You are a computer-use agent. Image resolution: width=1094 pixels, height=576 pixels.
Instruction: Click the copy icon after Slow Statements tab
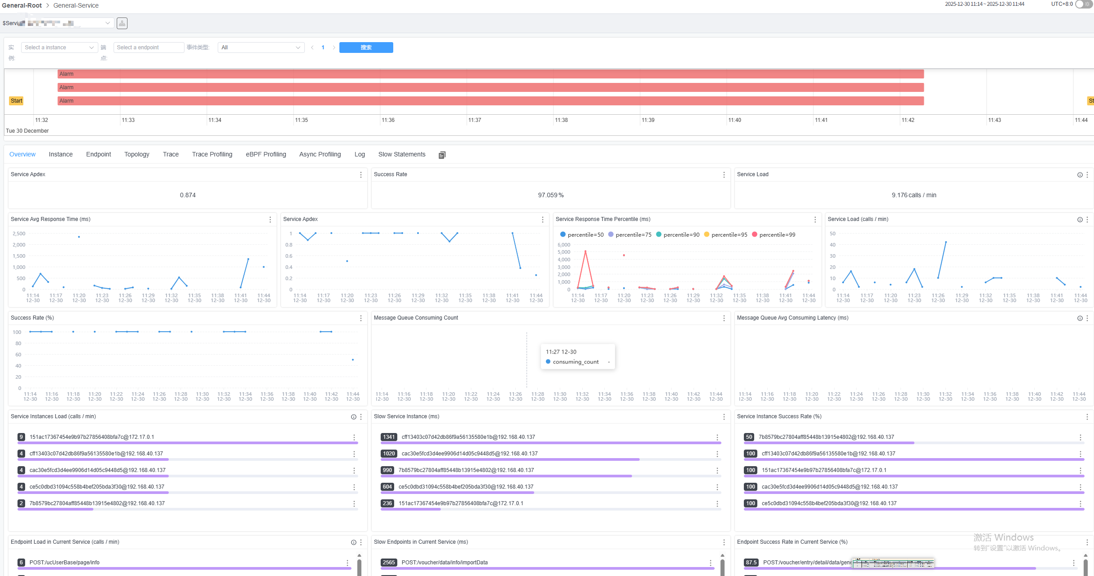tap(442, 155)
